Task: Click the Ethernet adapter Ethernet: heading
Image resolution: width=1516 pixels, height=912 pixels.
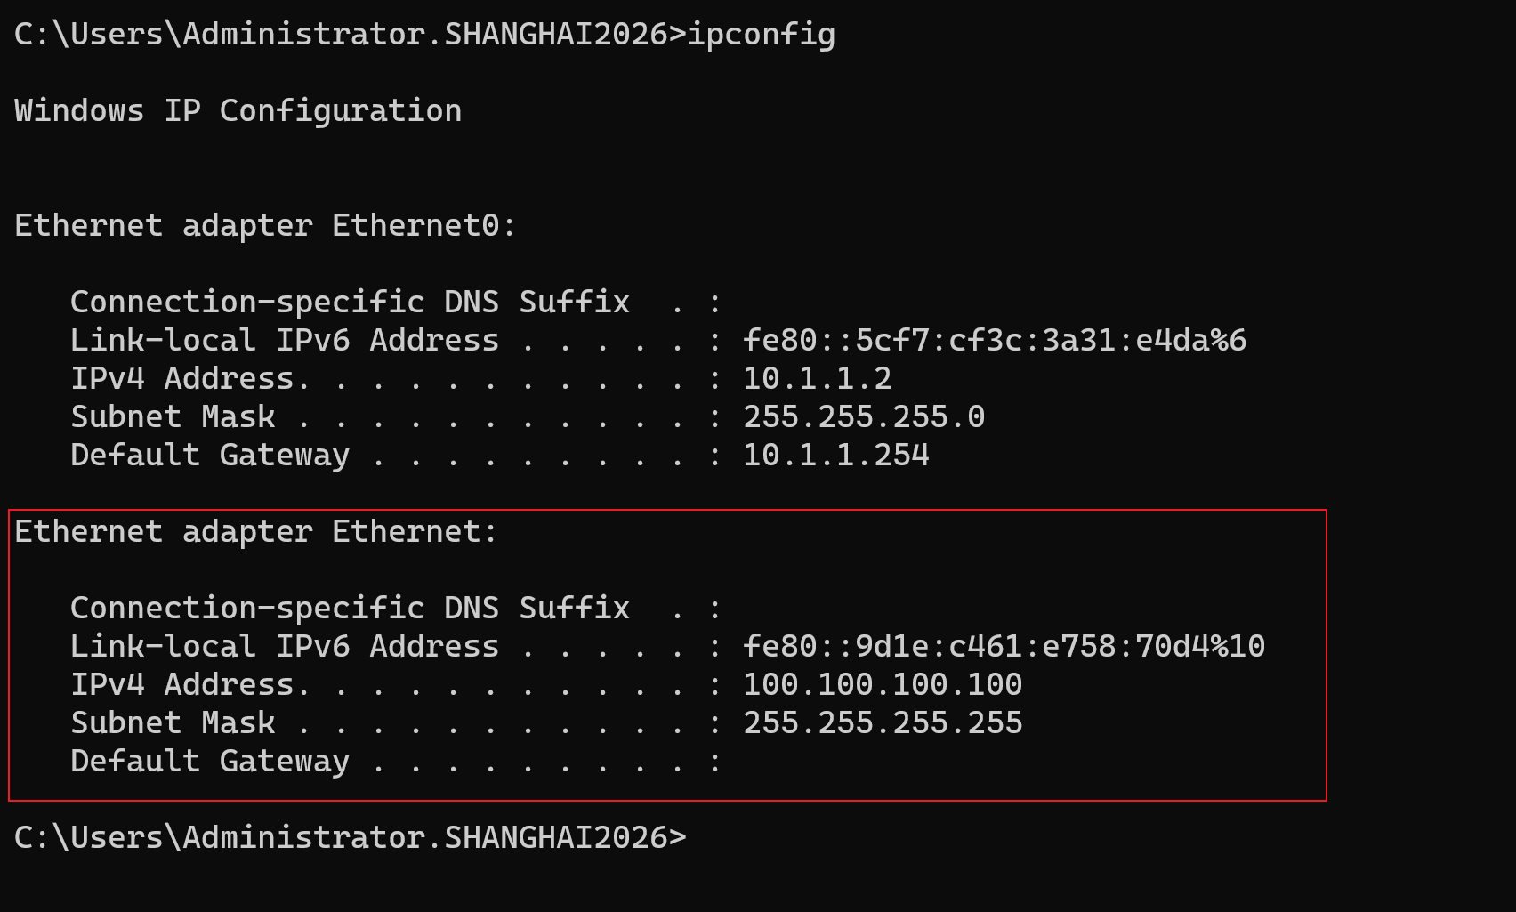Action: (256, 531)
